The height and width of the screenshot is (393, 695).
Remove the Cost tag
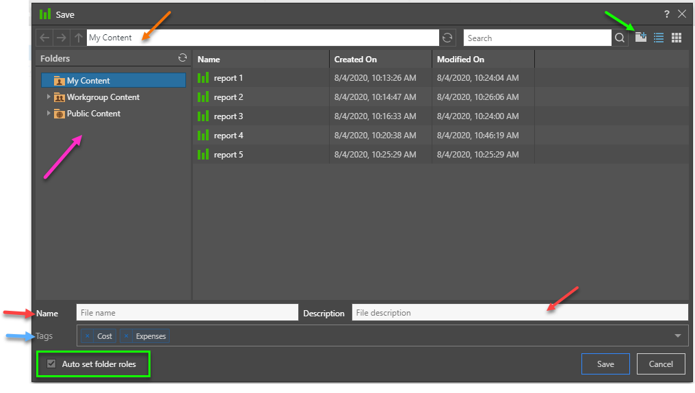pyautogui.click(x=88, y=336)
